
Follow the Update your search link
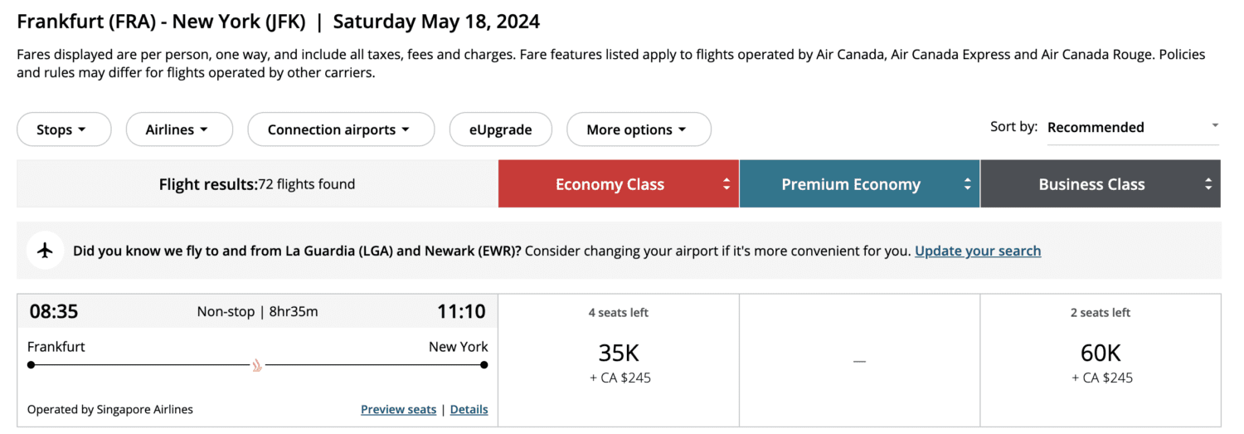(978, 251)
